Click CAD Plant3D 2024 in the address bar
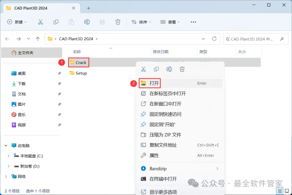292x195 pixels. [x=76, y=39]
